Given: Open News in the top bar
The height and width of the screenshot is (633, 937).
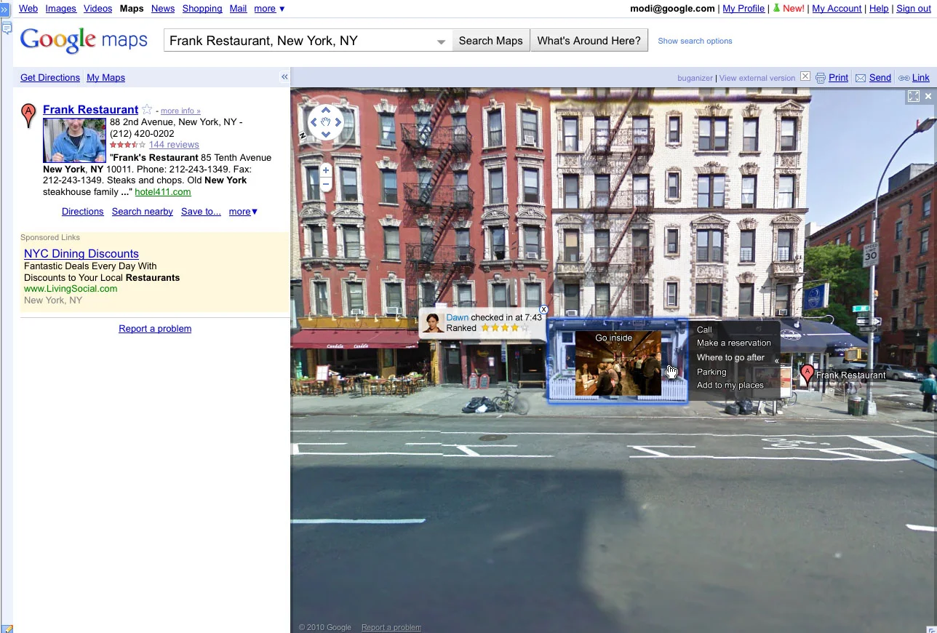Looking at the screenshot, I should 163,9.
